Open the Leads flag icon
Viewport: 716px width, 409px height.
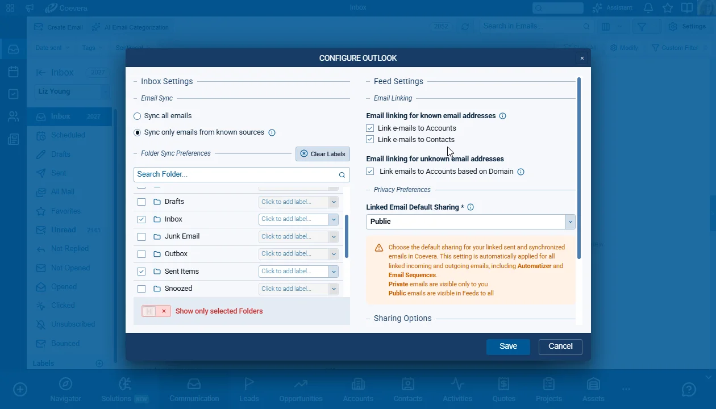[x=249, y=384]
